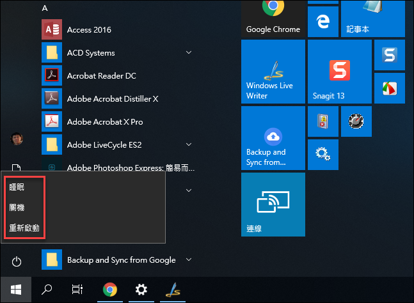Viewport: 414px width, 303px height.
Task: Click the Access 2016 label text
Action: click(89, 30)
